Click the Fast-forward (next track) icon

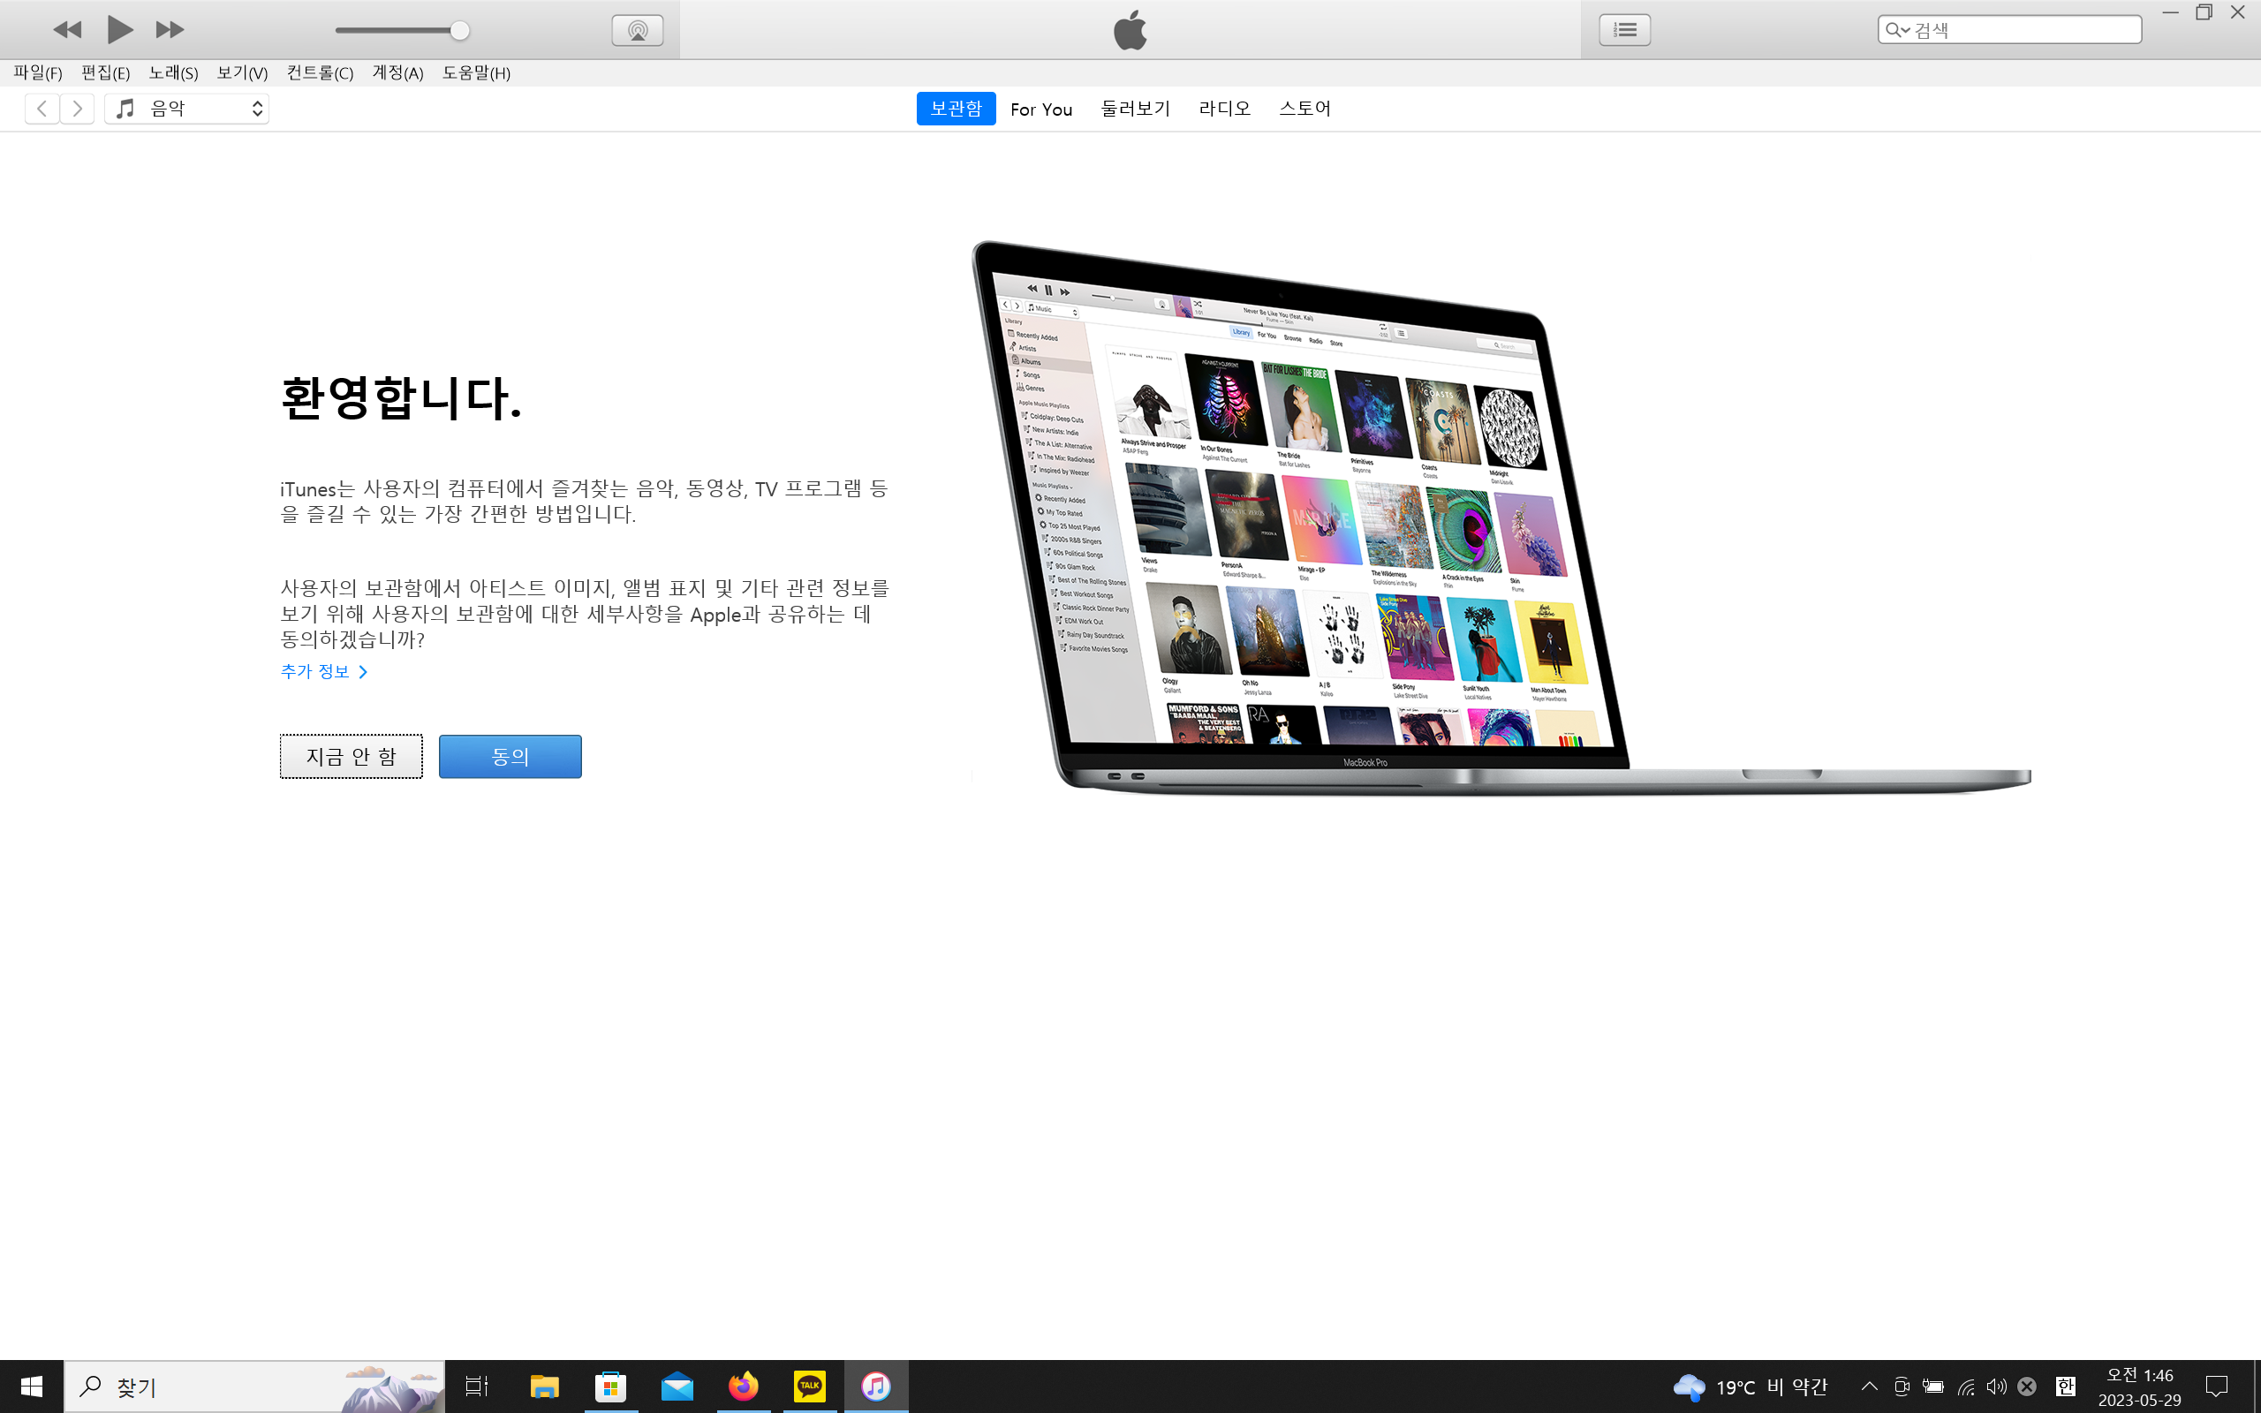pos(169,30)
